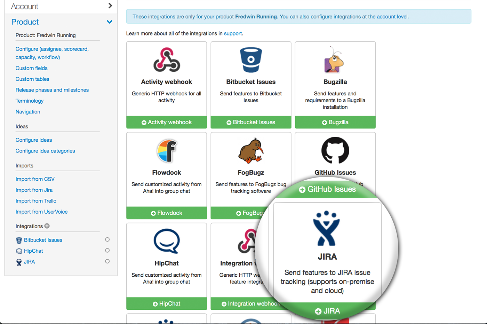Add the FogBugz integration

240,213
